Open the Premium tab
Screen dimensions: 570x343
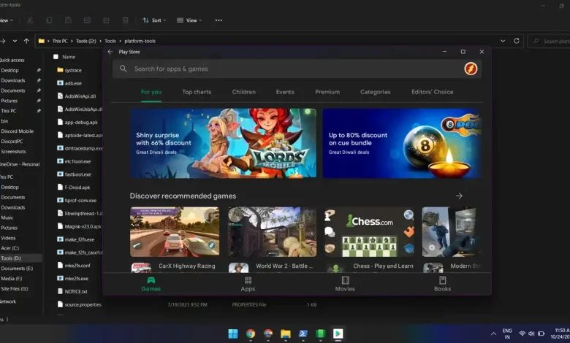tap(327, 92)
